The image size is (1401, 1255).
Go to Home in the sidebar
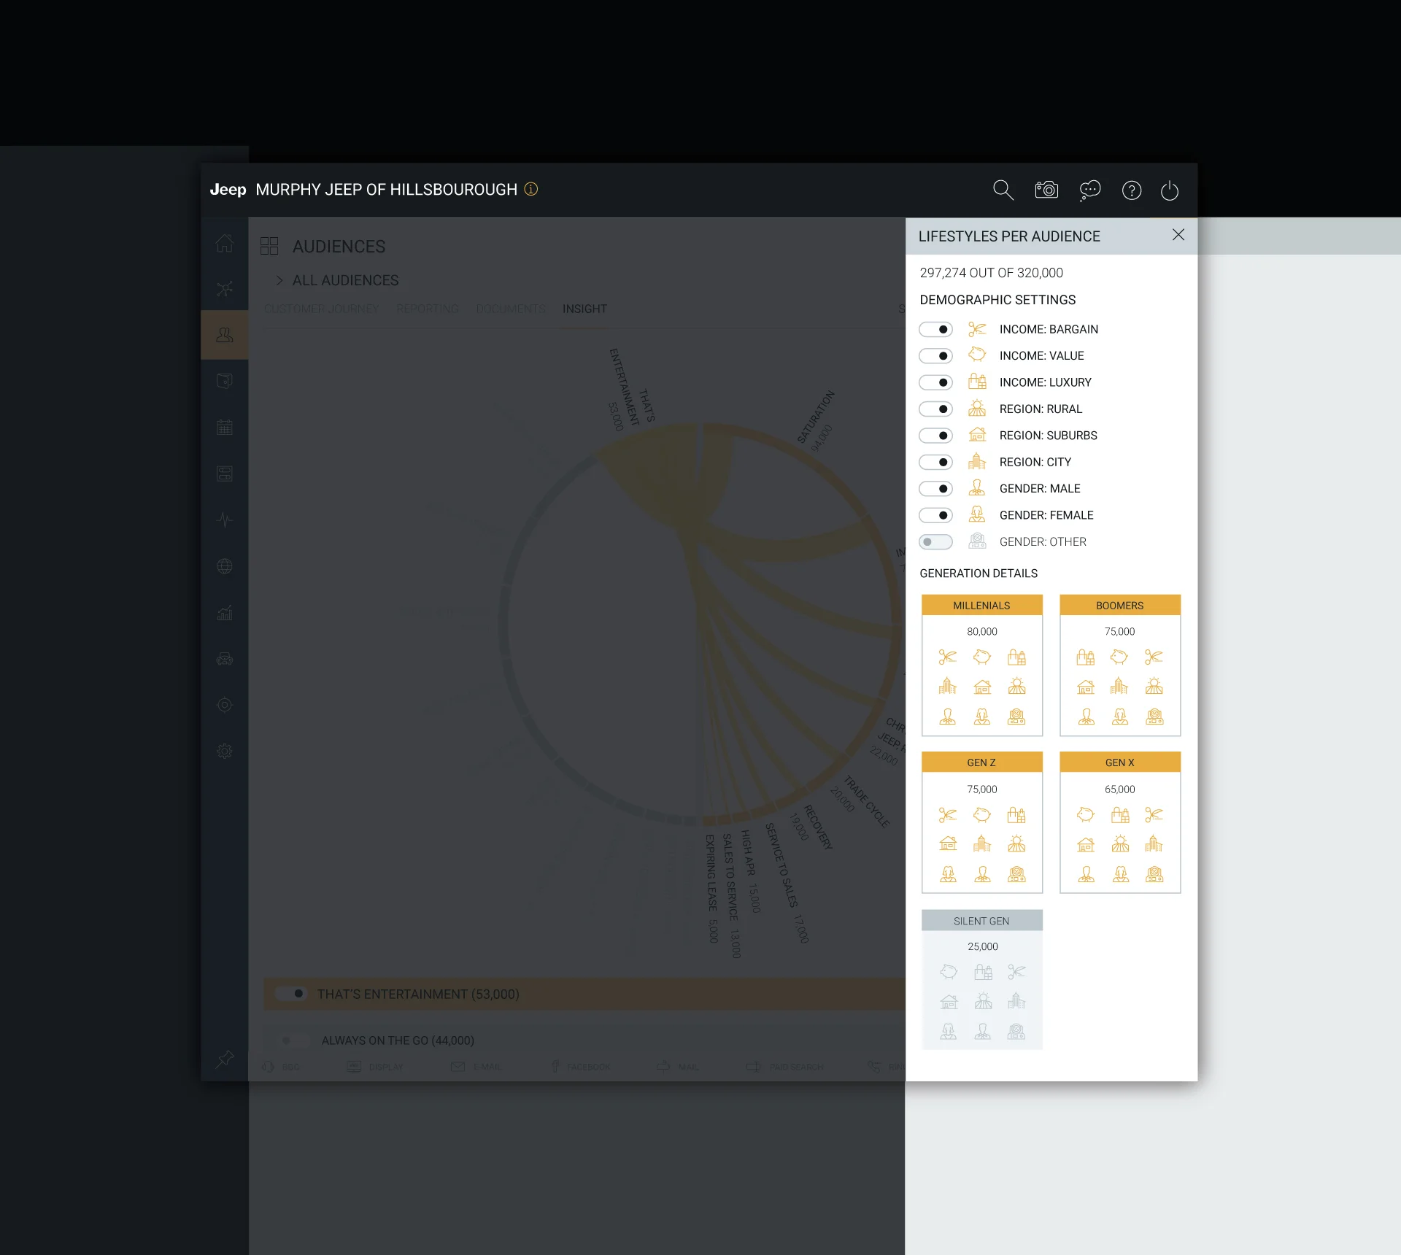click(225, 243)
